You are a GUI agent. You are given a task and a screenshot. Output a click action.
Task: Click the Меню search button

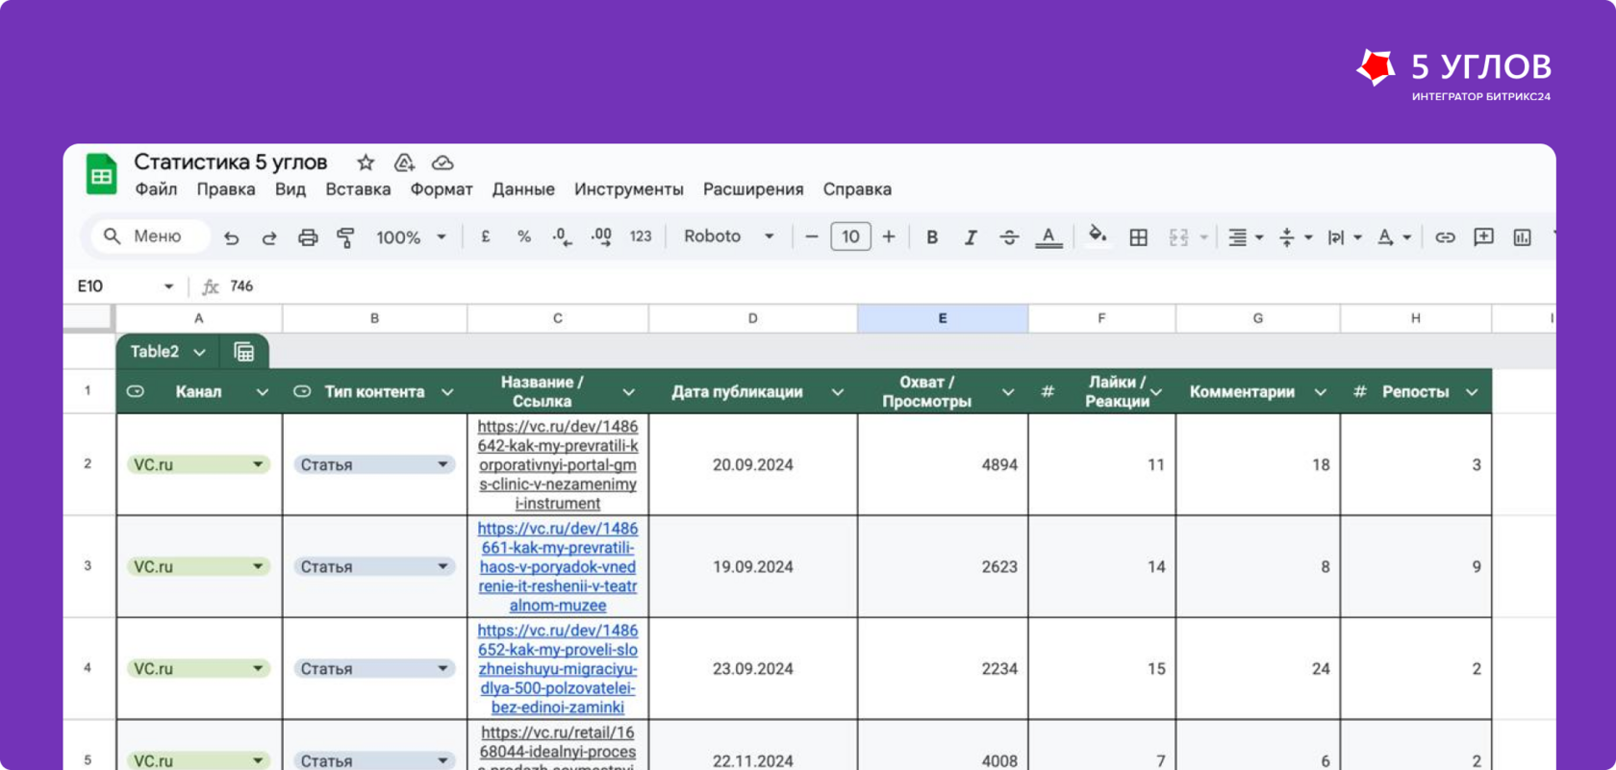tap(150, 236)
